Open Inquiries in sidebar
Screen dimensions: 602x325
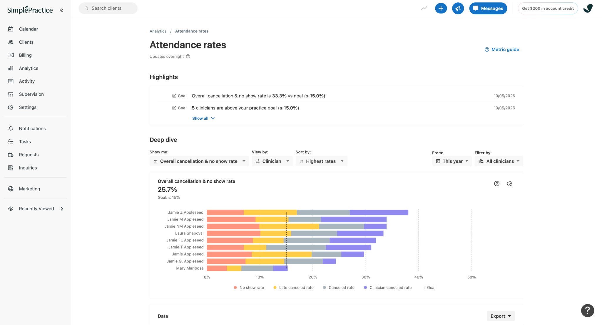(x=28, y=168)
